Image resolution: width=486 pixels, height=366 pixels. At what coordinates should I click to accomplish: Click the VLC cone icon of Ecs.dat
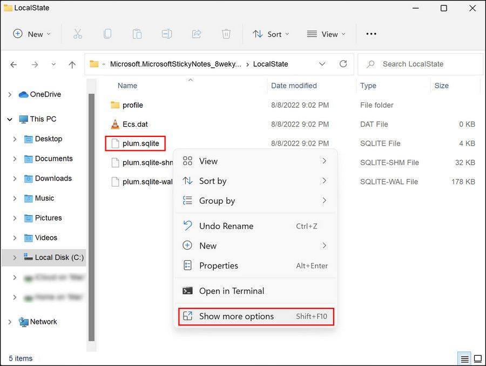(115, 124)
